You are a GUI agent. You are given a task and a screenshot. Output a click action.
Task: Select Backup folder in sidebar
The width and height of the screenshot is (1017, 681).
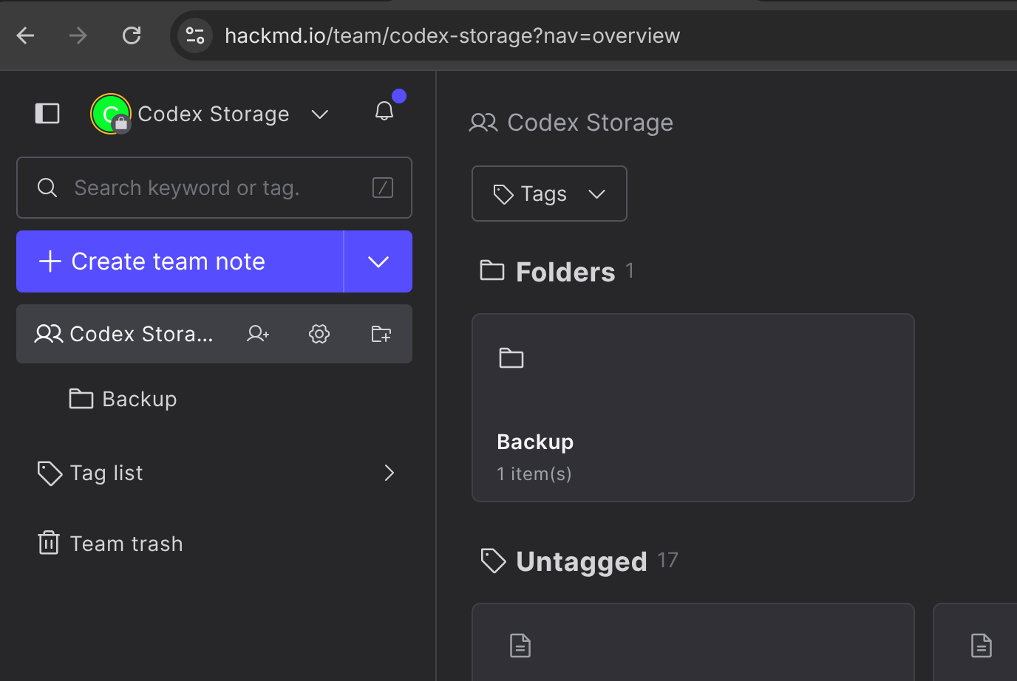coord(139,399)
